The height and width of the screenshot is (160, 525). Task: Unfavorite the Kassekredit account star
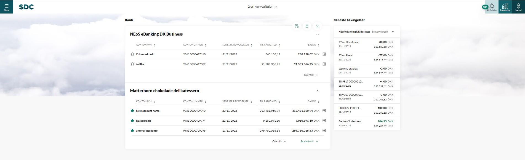click(x=132, y=121)
